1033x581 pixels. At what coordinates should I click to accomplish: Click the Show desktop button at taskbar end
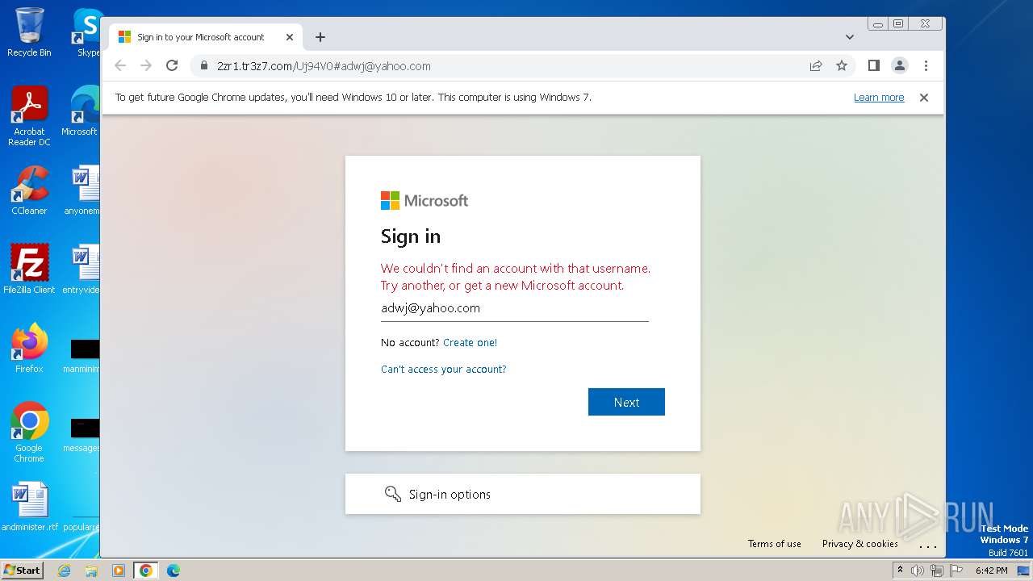coord(1025,571)
